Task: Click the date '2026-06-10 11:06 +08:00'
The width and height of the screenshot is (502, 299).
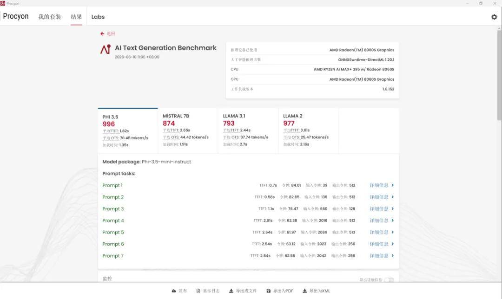Action: tap(137, 57)
